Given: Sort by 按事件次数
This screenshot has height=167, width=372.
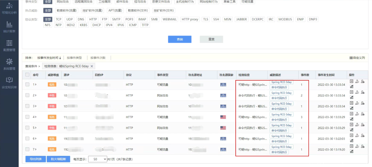Looking at the screenshot, I should tap(98, 58).
